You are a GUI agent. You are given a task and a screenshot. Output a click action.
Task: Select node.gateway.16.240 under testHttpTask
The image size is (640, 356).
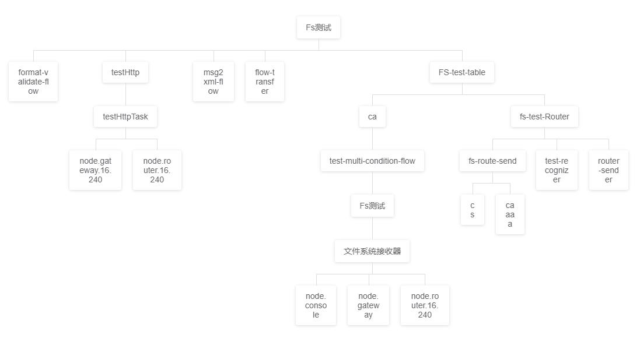tap(96, 170)
